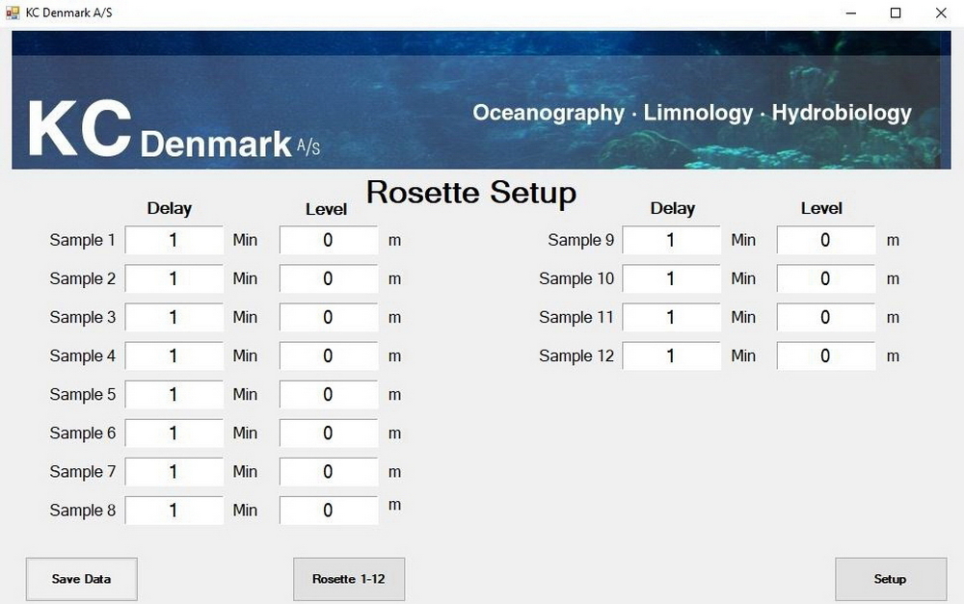Click the KC Denmark banner logo

tap(174, 130)
